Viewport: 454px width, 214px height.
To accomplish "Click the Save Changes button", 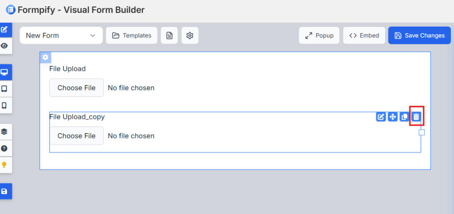I will click(419, 35).
